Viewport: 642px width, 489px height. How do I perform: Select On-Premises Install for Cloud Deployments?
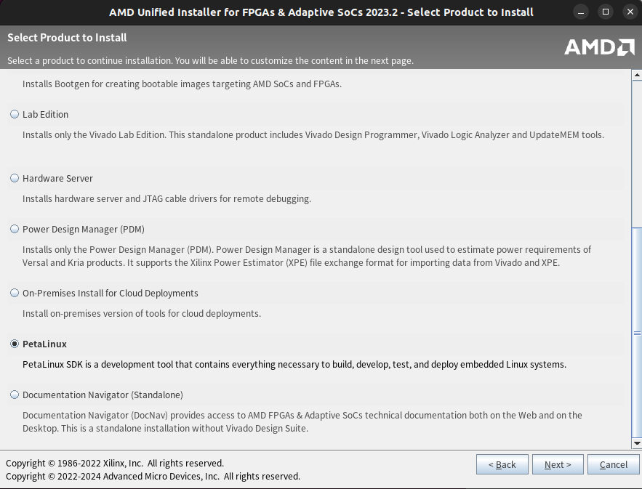pyautogui.click(x=15, y=293)
